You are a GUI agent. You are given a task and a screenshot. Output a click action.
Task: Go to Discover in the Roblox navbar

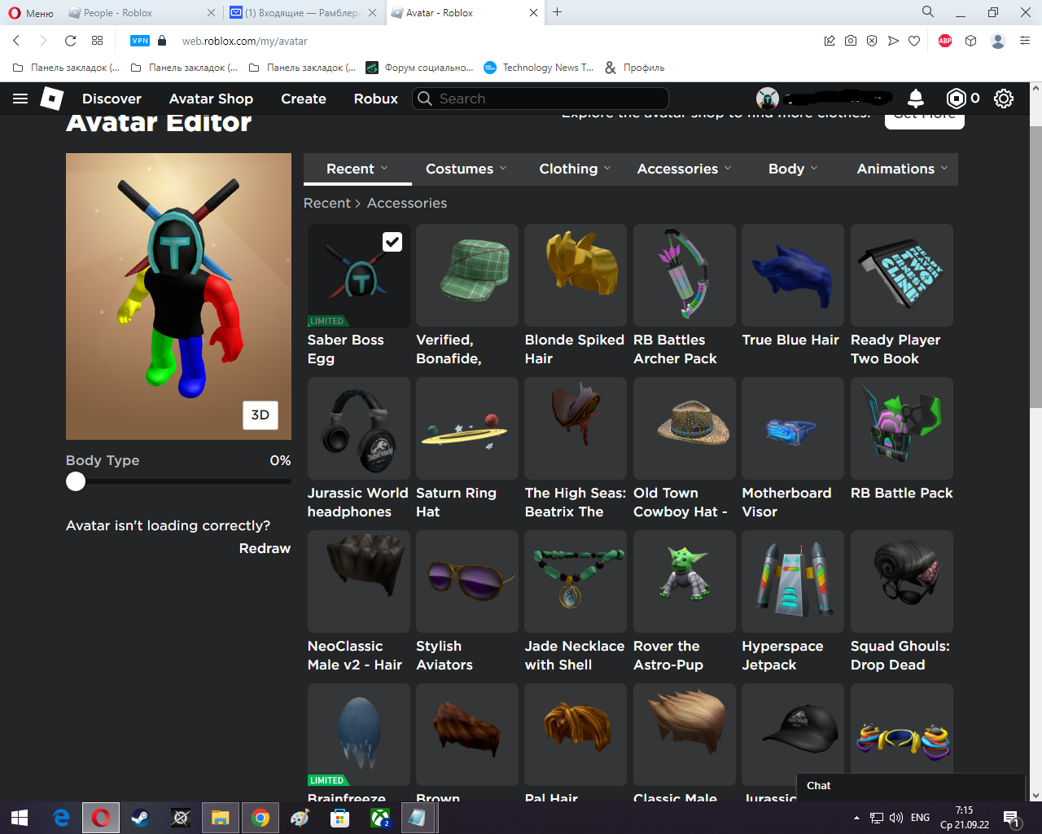(112, 99)
